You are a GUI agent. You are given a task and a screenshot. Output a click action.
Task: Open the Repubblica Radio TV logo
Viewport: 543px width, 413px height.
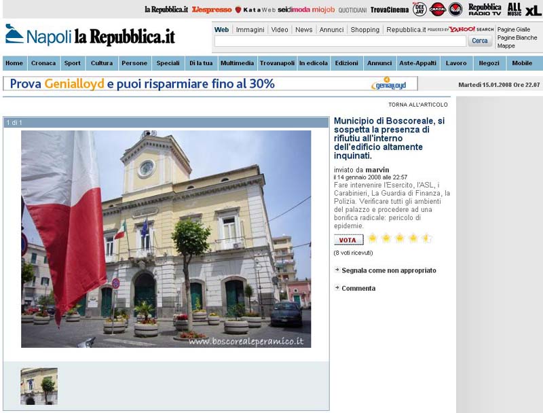click(485, 10)
